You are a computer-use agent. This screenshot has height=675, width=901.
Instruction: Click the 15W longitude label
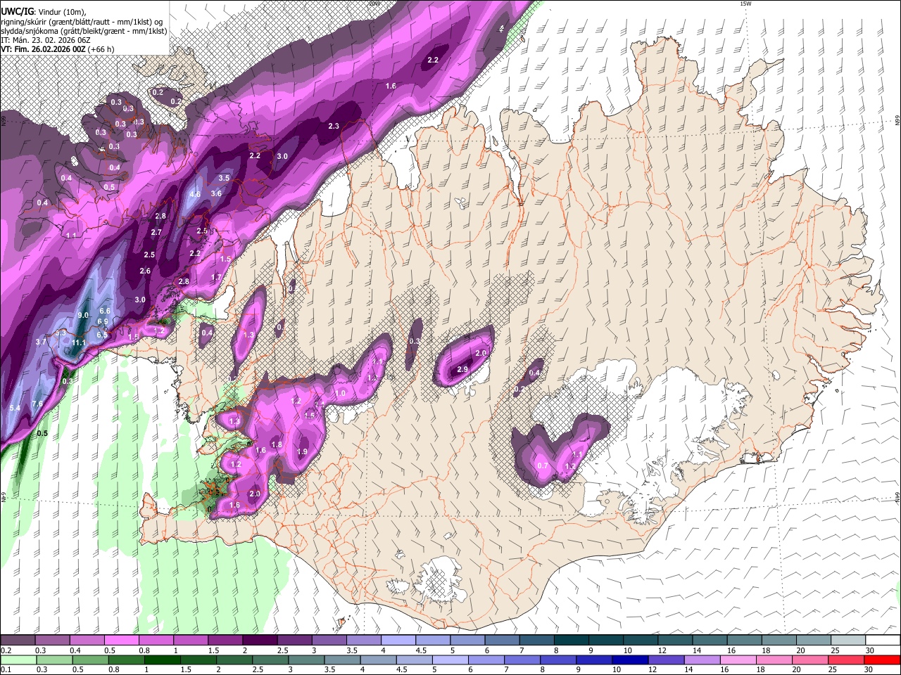click(746, 4)
